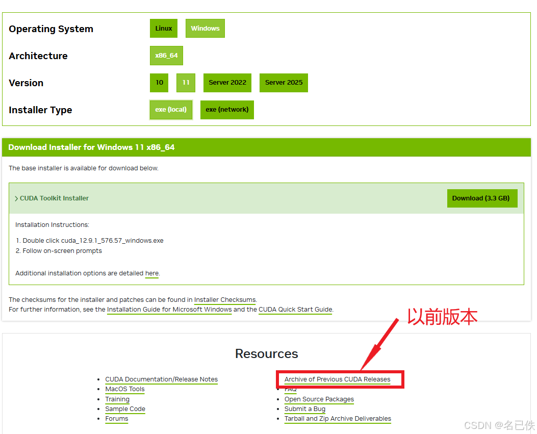
Task: Click 'The base installer is available' sentence
Action: 84,168
